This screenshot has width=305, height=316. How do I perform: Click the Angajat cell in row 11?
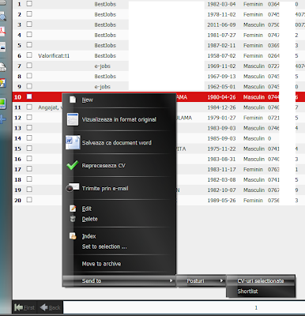pos(50,107)
